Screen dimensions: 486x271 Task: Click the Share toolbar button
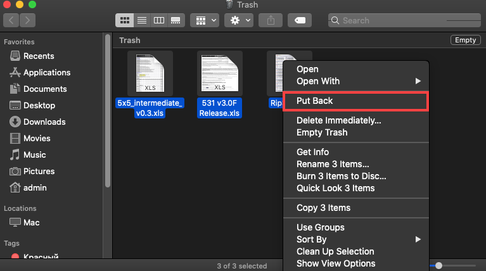(x=271, y=20)
